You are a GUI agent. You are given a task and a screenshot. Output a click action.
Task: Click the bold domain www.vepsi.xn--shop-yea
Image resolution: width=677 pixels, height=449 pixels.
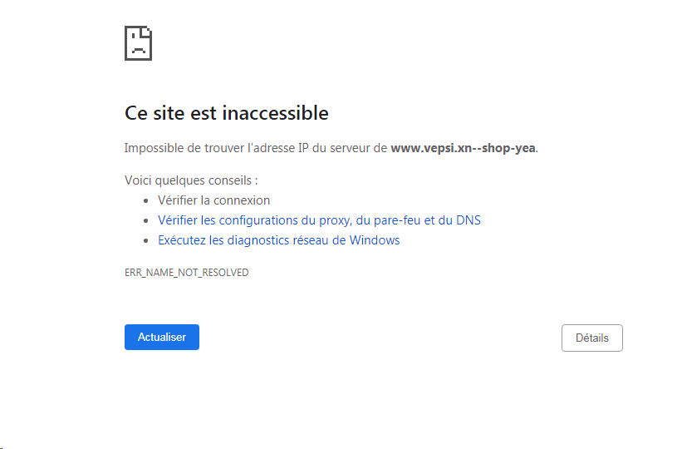point(463,148)
